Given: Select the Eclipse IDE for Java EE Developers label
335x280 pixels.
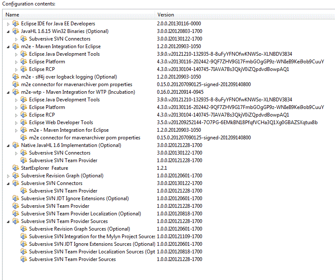Looking at the screenshot, I should [58, 24].
